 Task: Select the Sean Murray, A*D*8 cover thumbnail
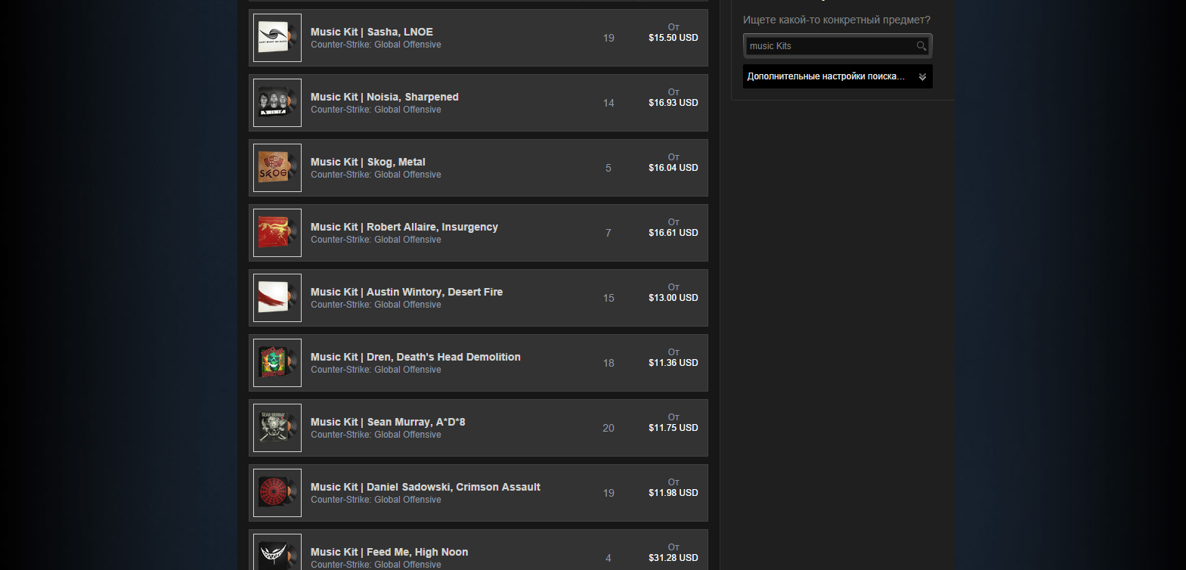point(277,428)
